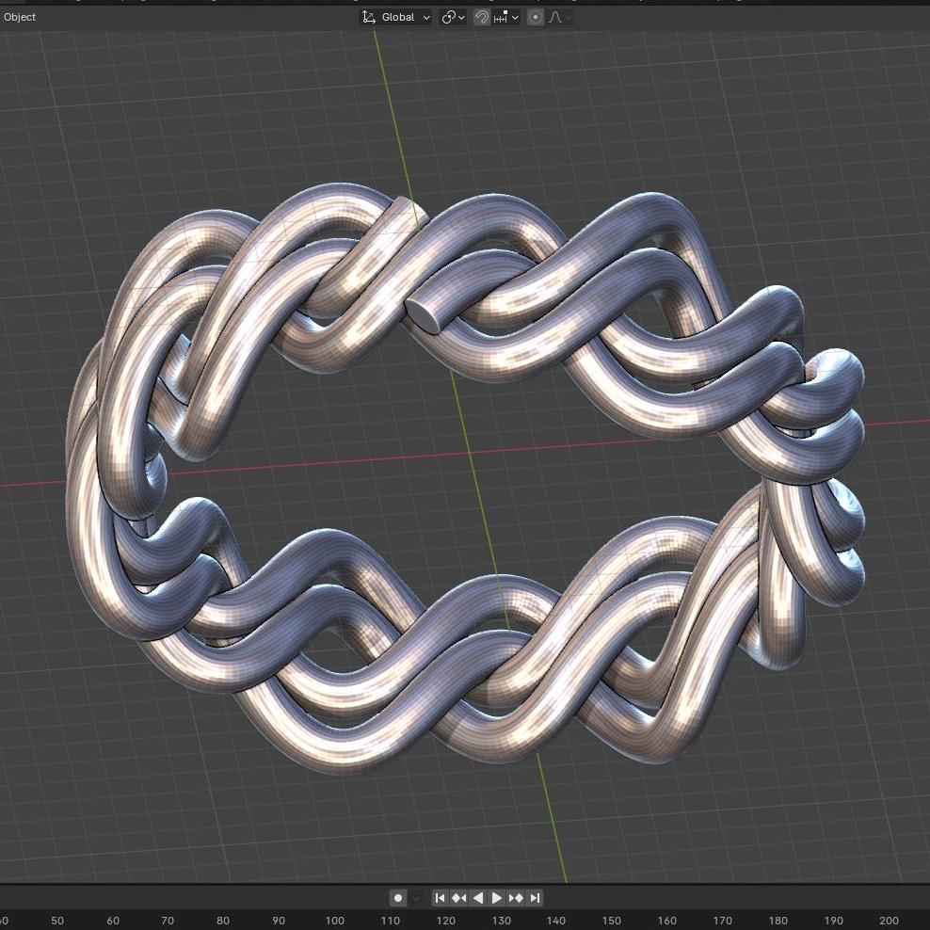Open the Global transform orientation dropdown

396,17
